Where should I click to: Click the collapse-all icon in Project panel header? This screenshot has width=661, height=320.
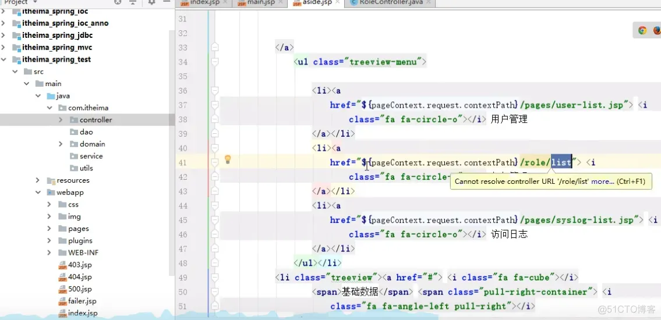(x=133, y=2)
